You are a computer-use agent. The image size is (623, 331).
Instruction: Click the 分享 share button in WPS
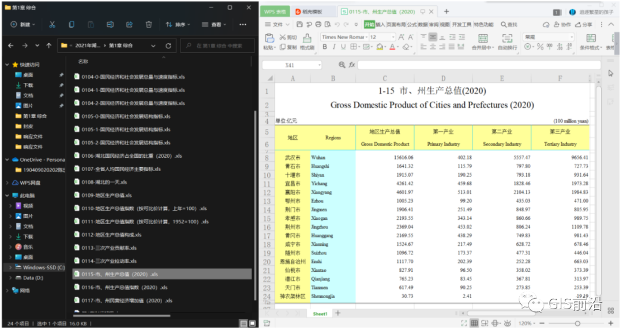point(584,25)
